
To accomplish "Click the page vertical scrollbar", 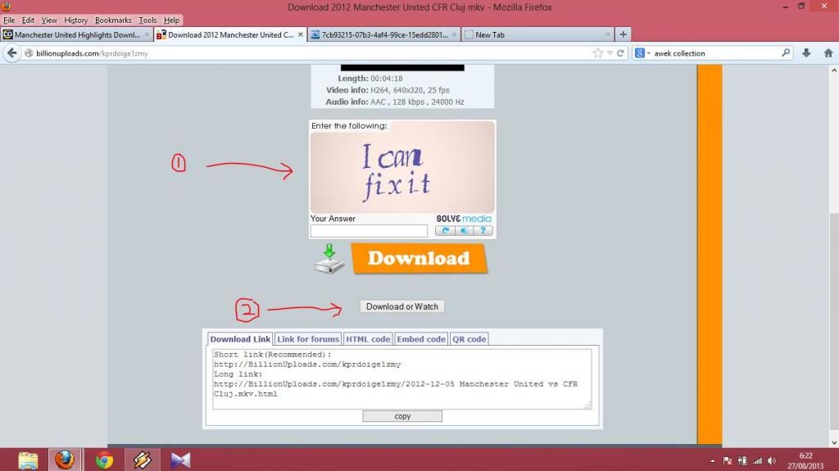I will coord(834,321).
